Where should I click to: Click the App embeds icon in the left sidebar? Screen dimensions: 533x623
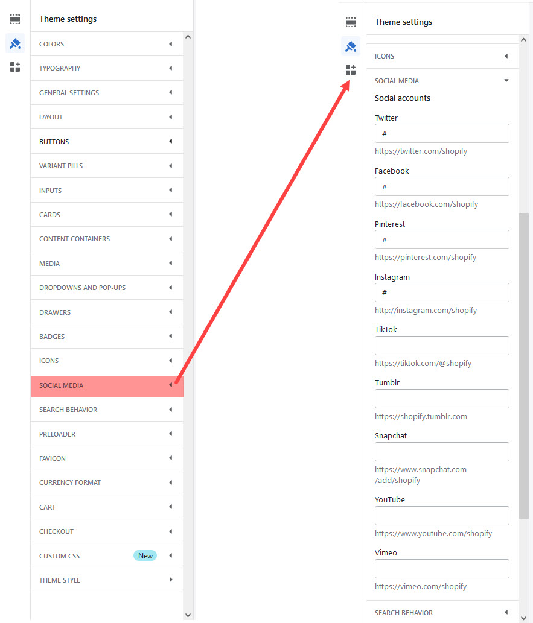[x=14, y=67]
